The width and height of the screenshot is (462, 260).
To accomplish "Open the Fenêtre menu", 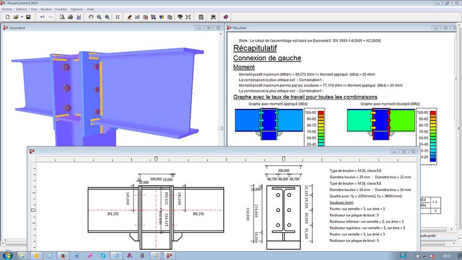I will pos(61,9).
